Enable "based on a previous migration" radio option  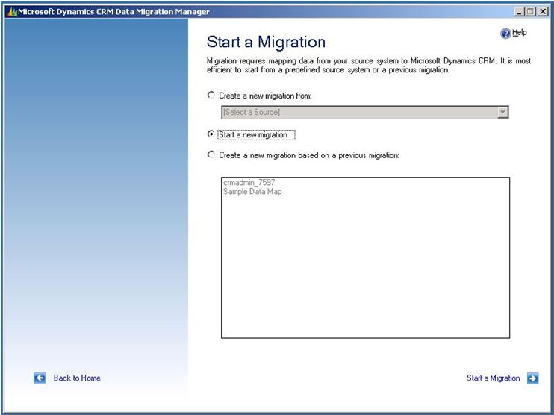click(211, 155)
